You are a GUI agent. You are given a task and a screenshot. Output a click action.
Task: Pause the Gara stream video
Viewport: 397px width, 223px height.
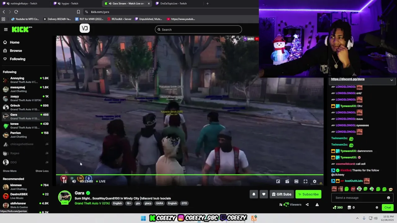click(65, 181)
